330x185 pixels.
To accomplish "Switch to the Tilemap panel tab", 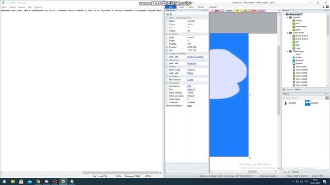I will point(295,172).
